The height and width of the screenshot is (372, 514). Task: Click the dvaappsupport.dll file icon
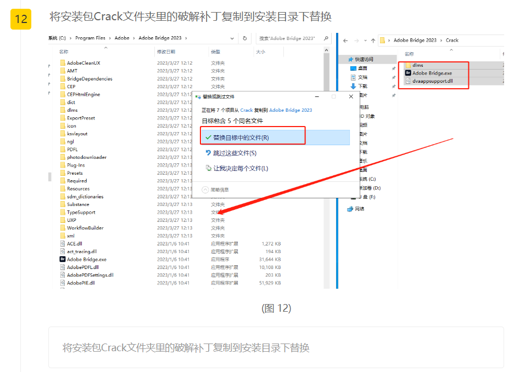click(408, 81)
